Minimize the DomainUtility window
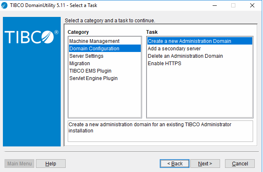Viewport: 263px width, 172px height. pos(215,5)
